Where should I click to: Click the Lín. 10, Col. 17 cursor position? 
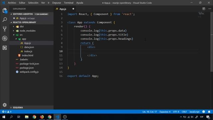tap(149, 112)
